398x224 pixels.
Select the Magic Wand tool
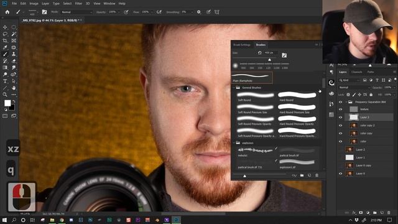click(x=14, y=34)
